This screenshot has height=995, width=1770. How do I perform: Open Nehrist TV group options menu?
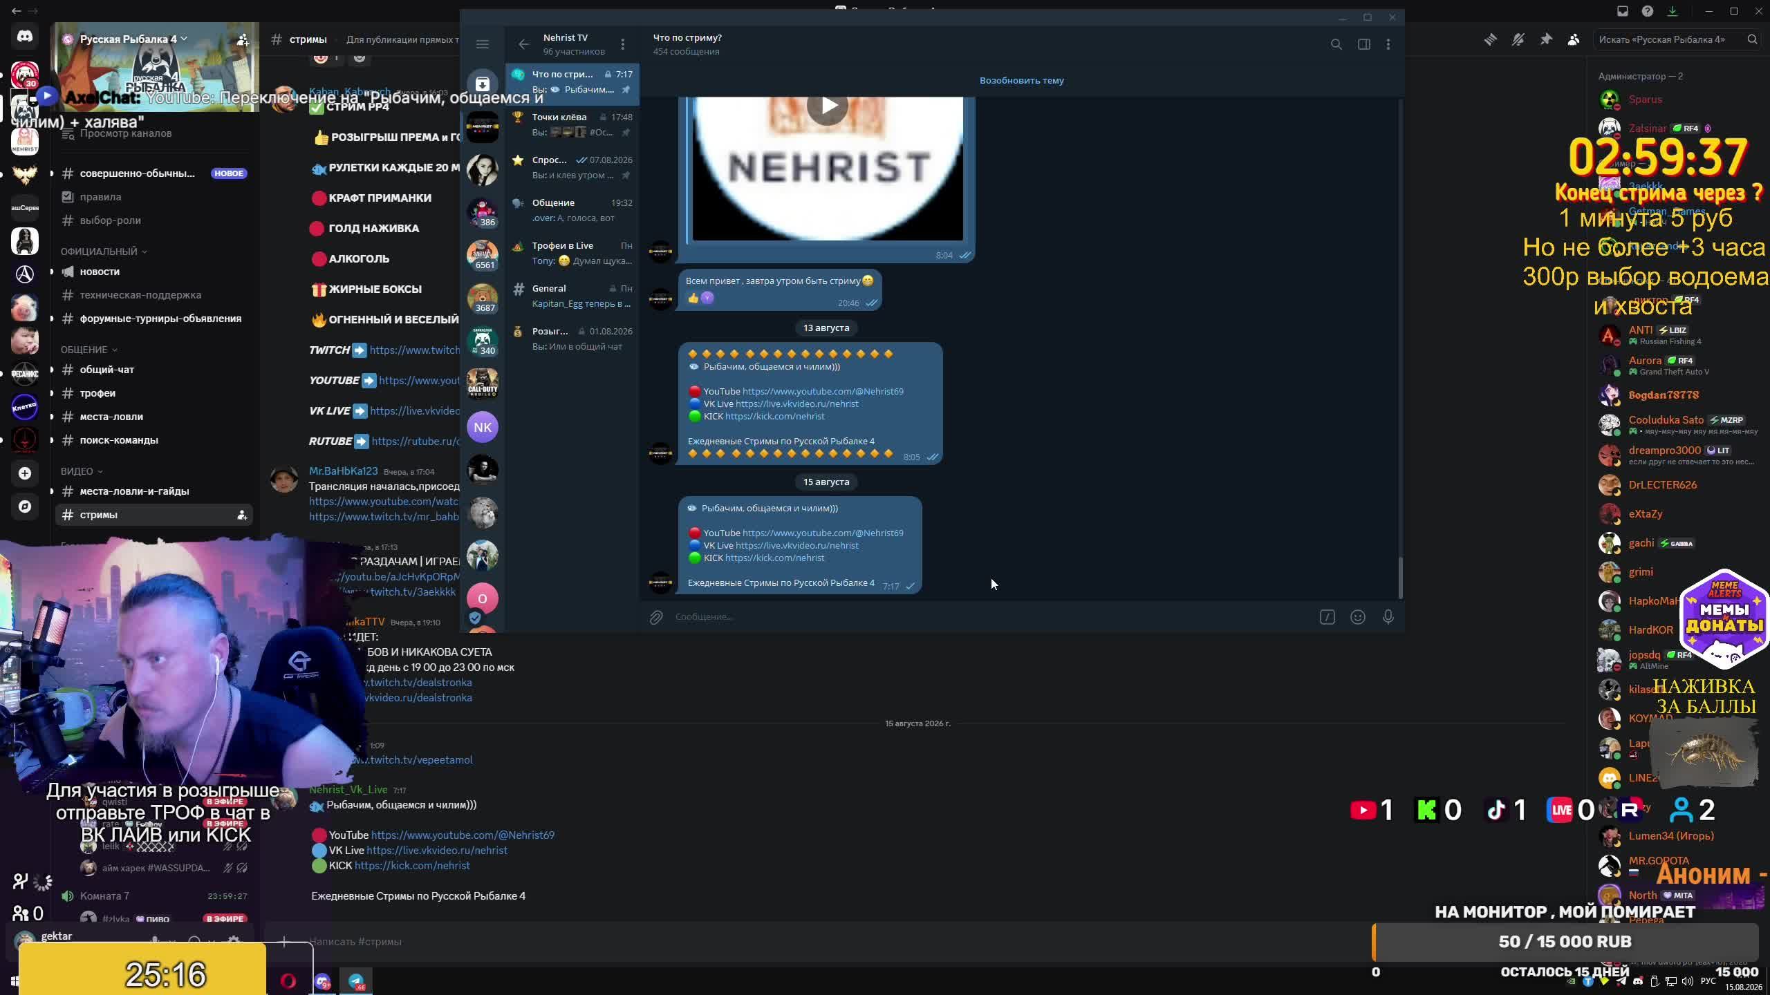[622, 44]
